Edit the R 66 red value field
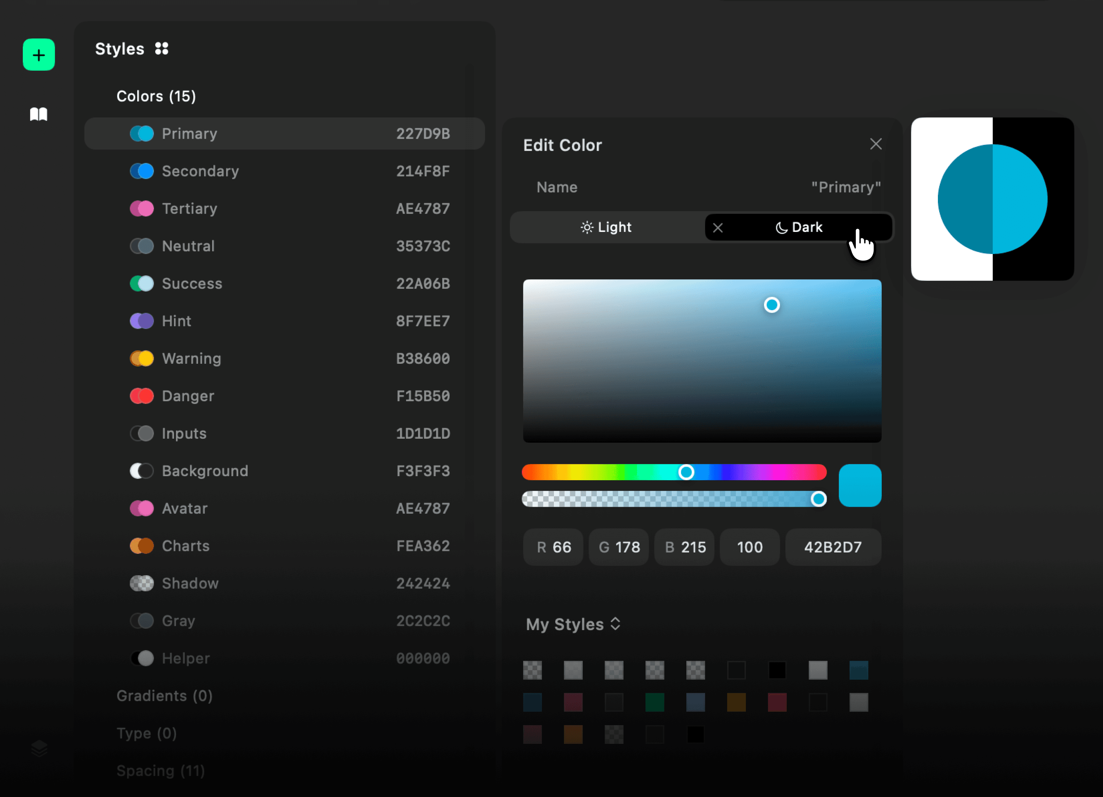Screen dimensions: 1103x797 click(x=553, y=547)
